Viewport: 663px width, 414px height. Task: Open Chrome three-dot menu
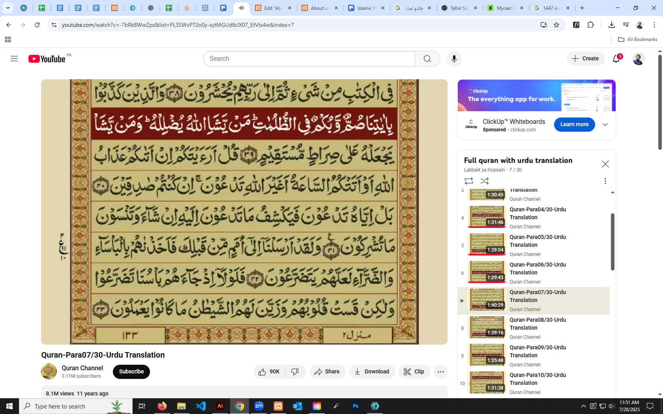(x=654, y=25)
